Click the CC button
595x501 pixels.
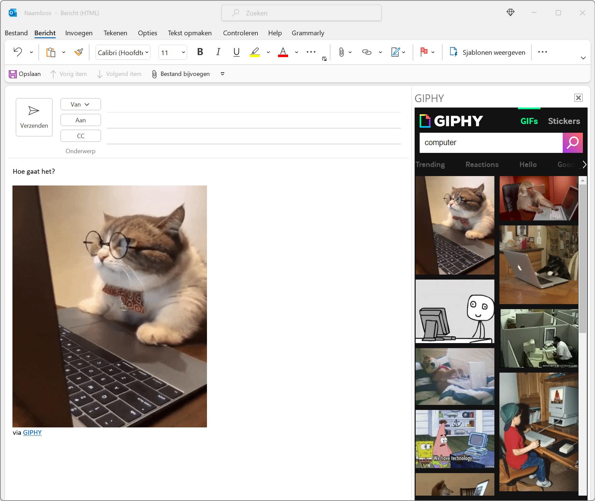[81, 136]
